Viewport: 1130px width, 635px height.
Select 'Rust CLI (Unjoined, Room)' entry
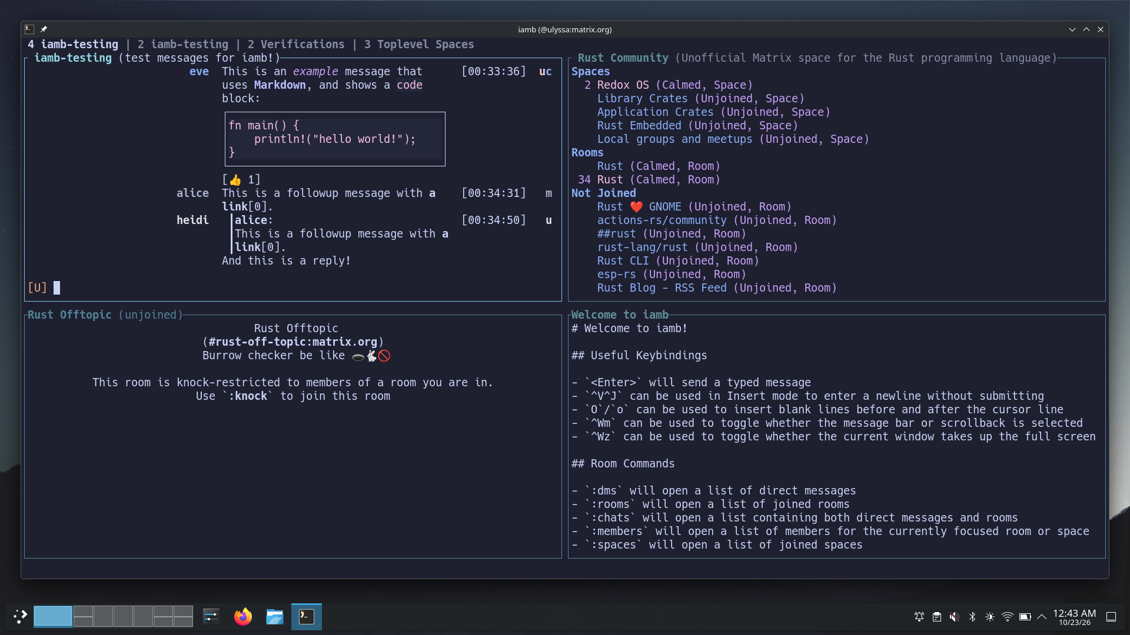pos(678,260)
